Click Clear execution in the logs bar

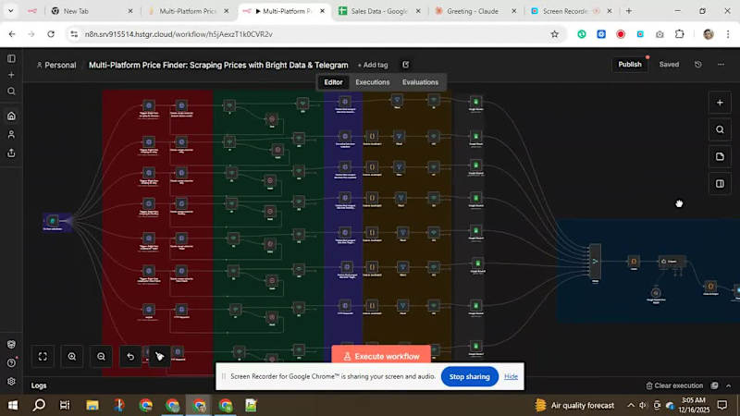(674, 385)
